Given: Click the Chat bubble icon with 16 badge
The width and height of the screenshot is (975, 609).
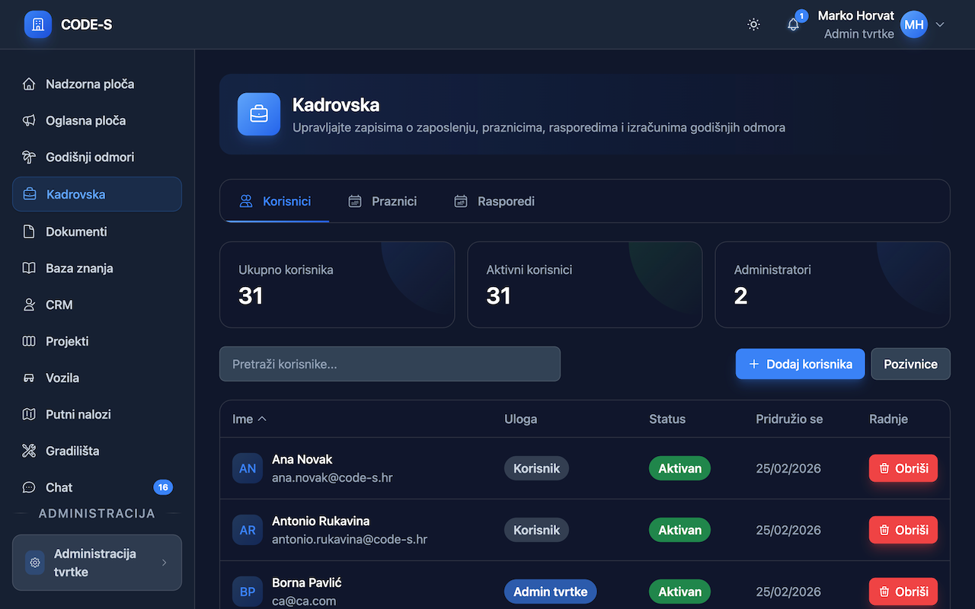Looking at the screenshot, I should (x=30, y=487).
